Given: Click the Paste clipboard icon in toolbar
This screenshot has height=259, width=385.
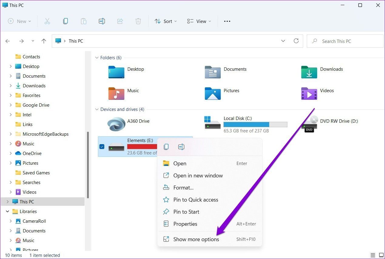Looking at the screenshot, I should pyautogui.click(x=83, y=21).
